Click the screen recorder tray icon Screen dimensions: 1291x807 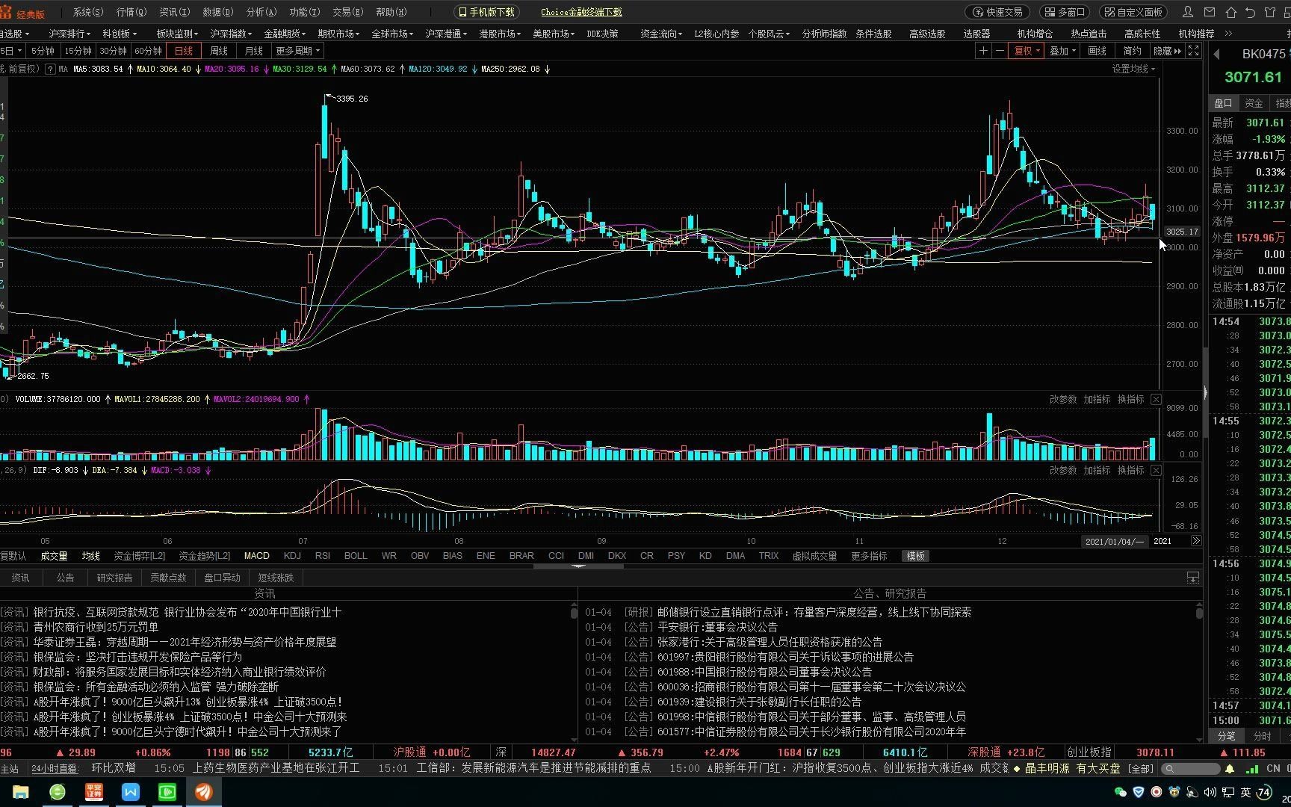(1157, 792)
